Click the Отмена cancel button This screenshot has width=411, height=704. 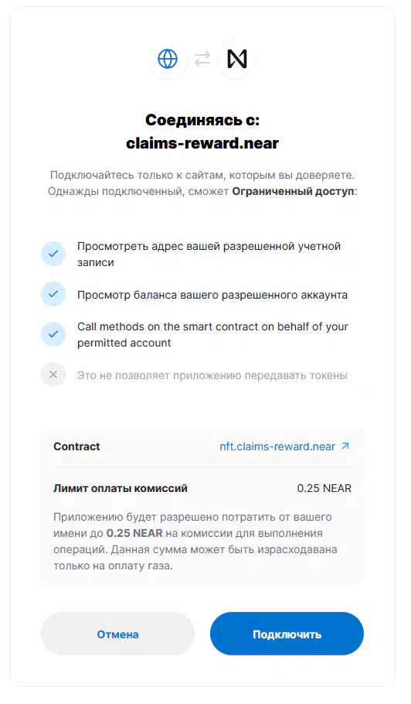click(118, 634)
